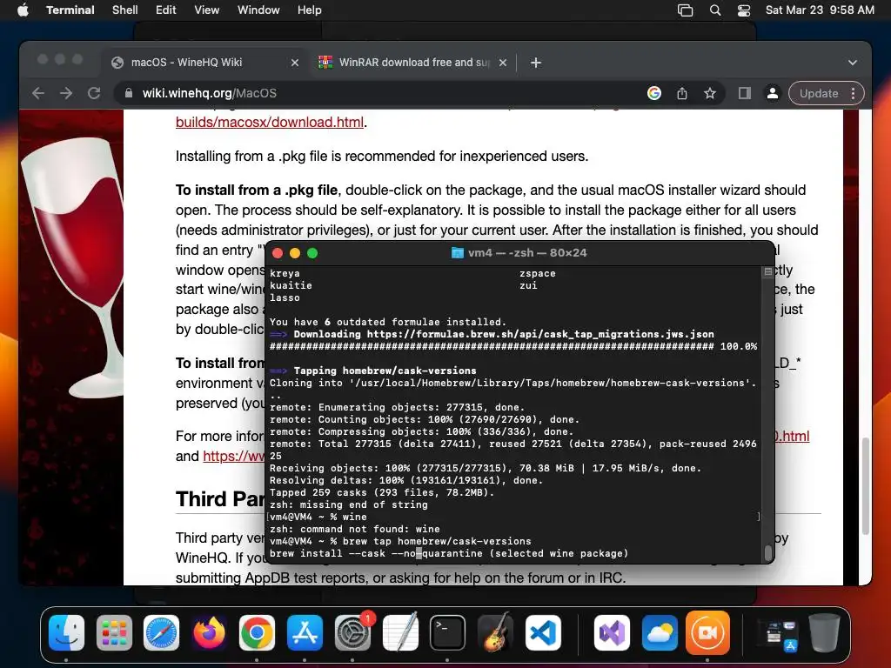This screenshot has height=668, width=891.
Task: Click the vm4 folder icon in Terminal title
Action: [457, 253]
